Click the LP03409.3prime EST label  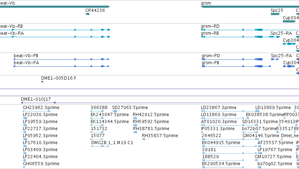tap(40, 150)
